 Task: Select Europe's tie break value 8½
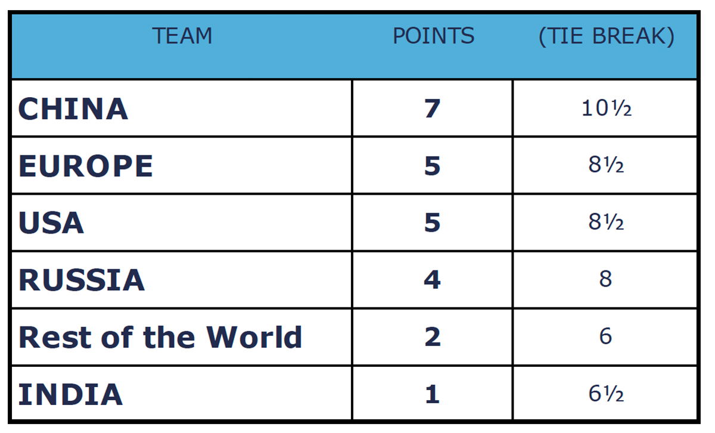click(606, 166)
